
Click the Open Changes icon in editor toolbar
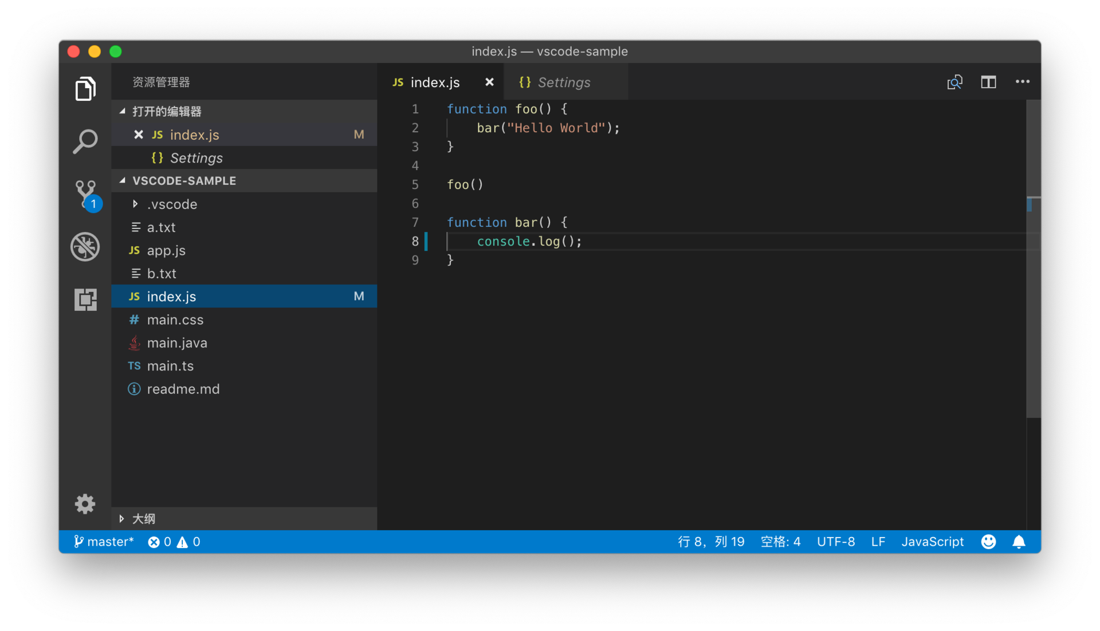click(x=954, y=82)
